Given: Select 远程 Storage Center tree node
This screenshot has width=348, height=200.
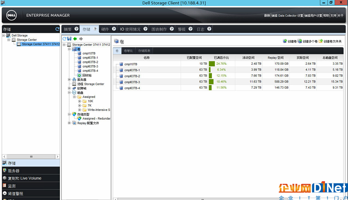Looking at the screenshot, I should point(90,84).
